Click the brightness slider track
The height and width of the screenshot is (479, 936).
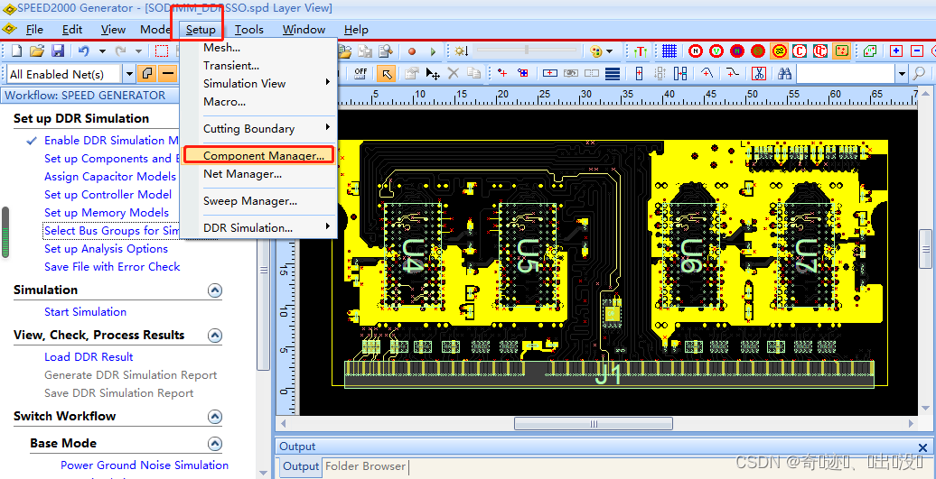(x=527, y=51)
